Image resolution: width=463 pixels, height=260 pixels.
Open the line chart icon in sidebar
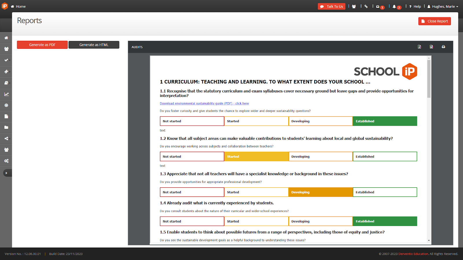pyautogui.click(x=6, y=94)
